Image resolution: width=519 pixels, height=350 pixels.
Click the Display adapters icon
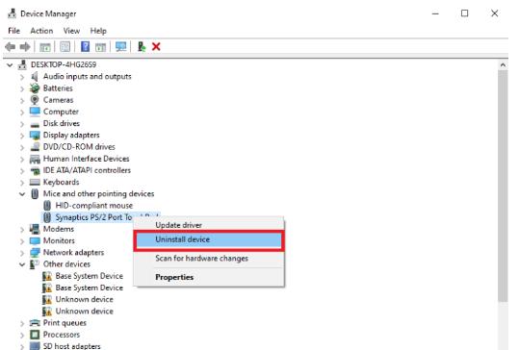coord(35,136)
